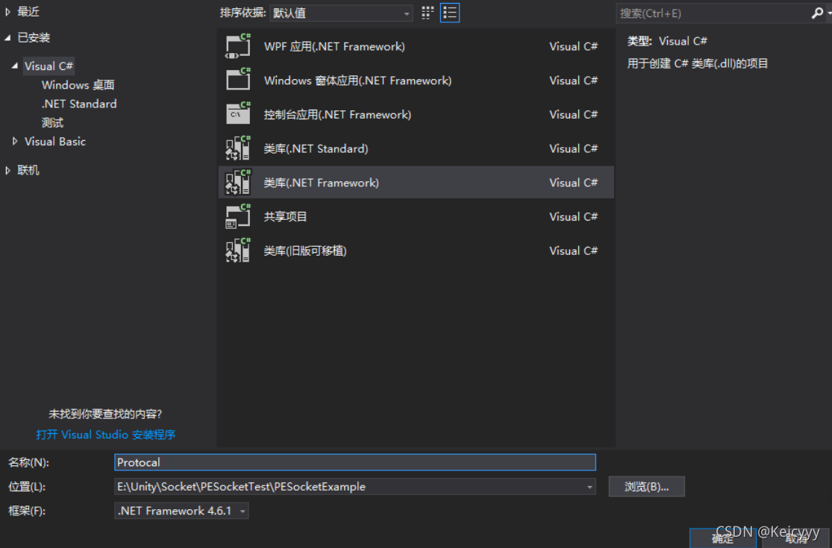This screenshot has width=832, height=548.
Task: Open the .NET Framework 4.6.1 dropdown
Action: [x=243, y=511]
